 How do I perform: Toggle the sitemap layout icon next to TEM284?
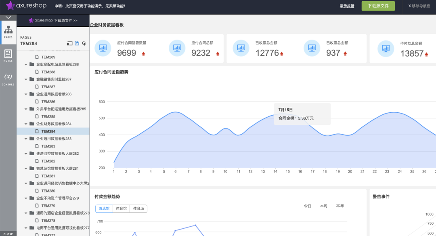point(69,43)
